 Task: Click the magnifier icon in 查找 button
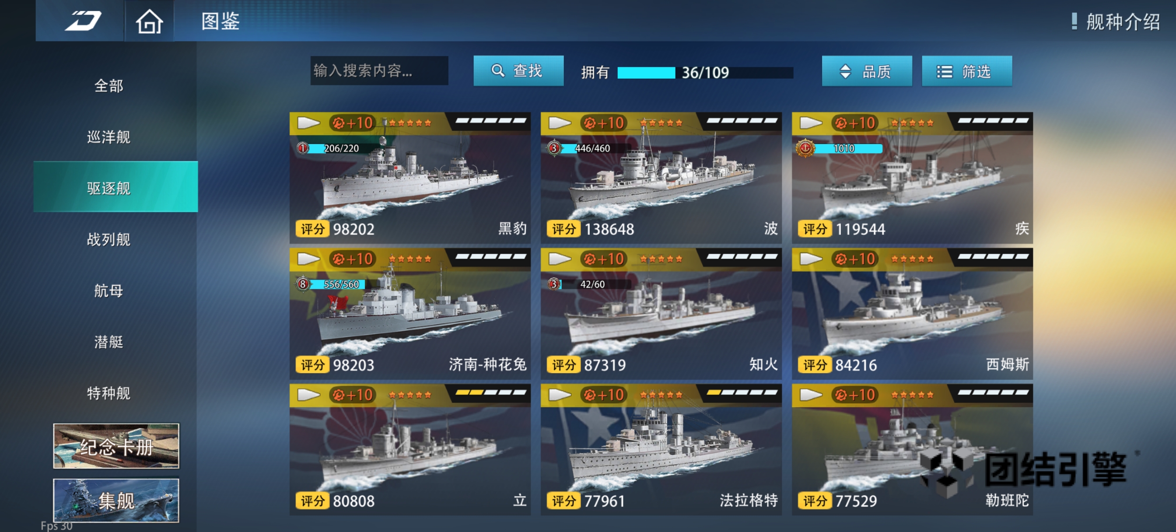497,71
